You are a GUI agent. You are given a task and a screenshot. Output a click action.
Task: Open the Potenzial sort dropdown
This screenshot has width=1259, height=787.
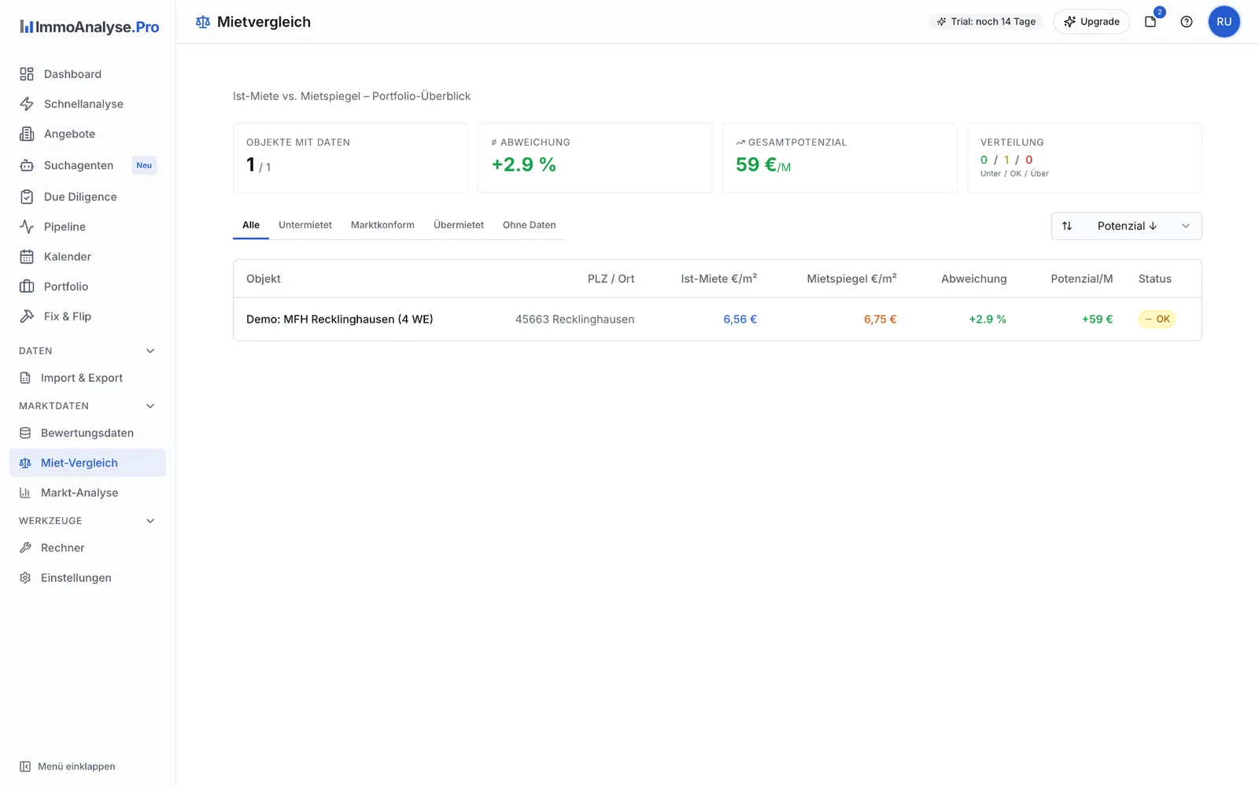[x=1126, y=226]
